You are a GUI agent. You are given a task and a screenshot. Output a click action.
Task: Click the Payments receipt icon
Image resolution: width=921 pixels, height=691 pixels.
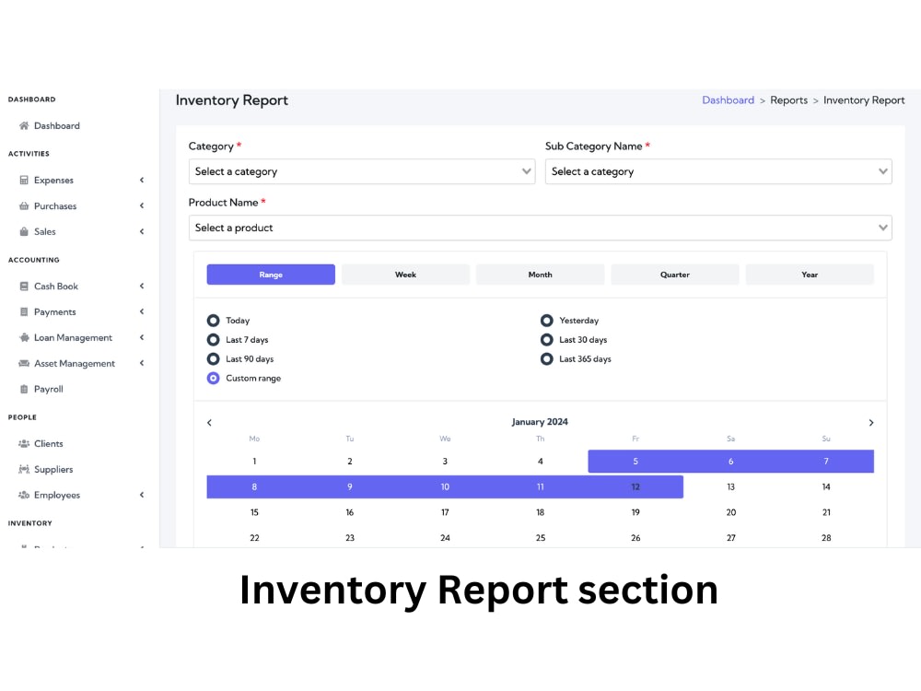(x=24, y=312)
